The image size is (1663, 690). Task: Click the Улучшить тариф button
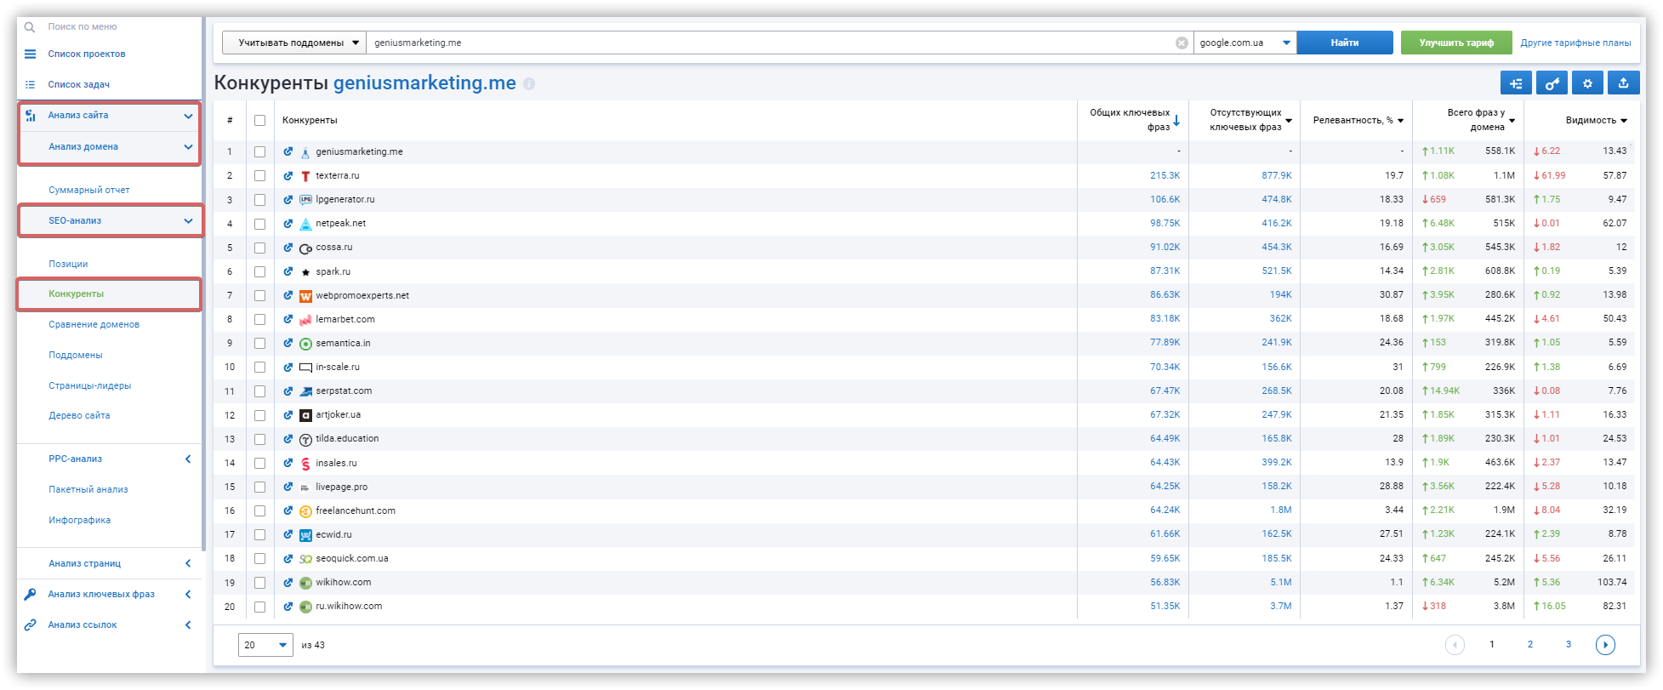point(1456,43)
